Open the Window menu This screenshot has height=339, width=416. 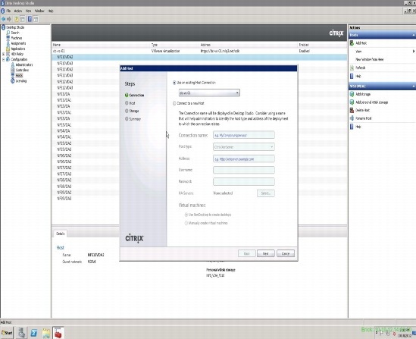[39, 11]
